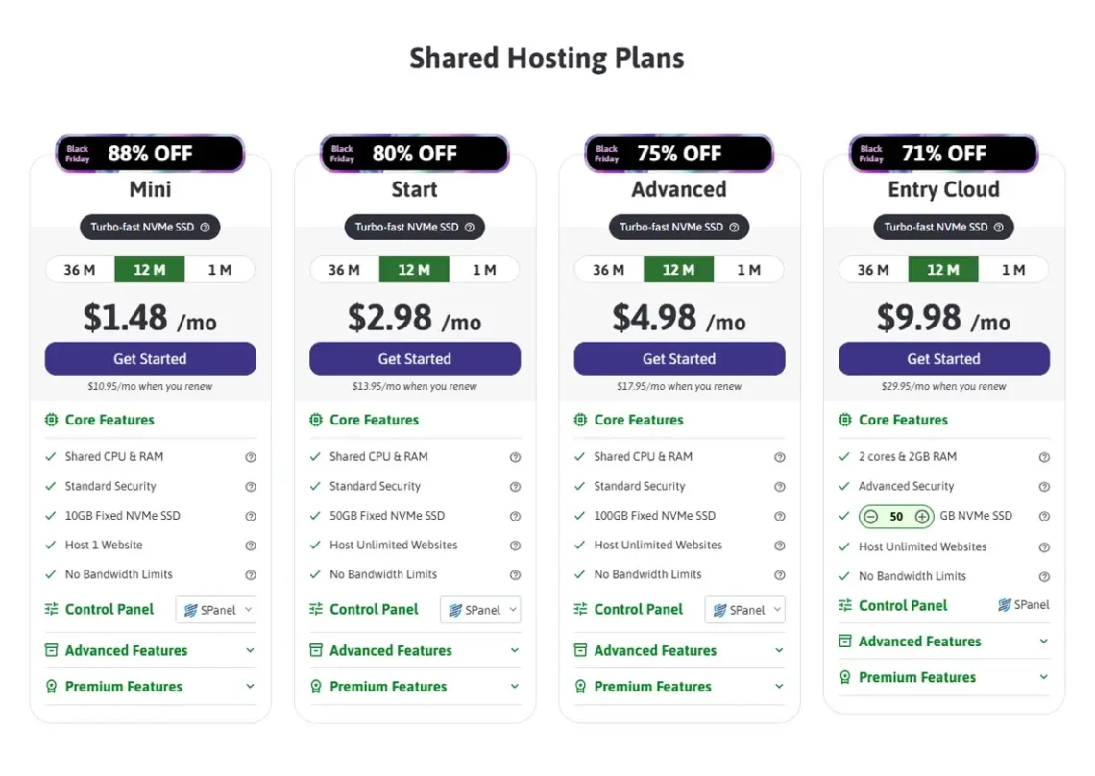1095x776 pixels.
Task: Click Get Started on the Entry Cloud plan
Action: coord(943,358)
